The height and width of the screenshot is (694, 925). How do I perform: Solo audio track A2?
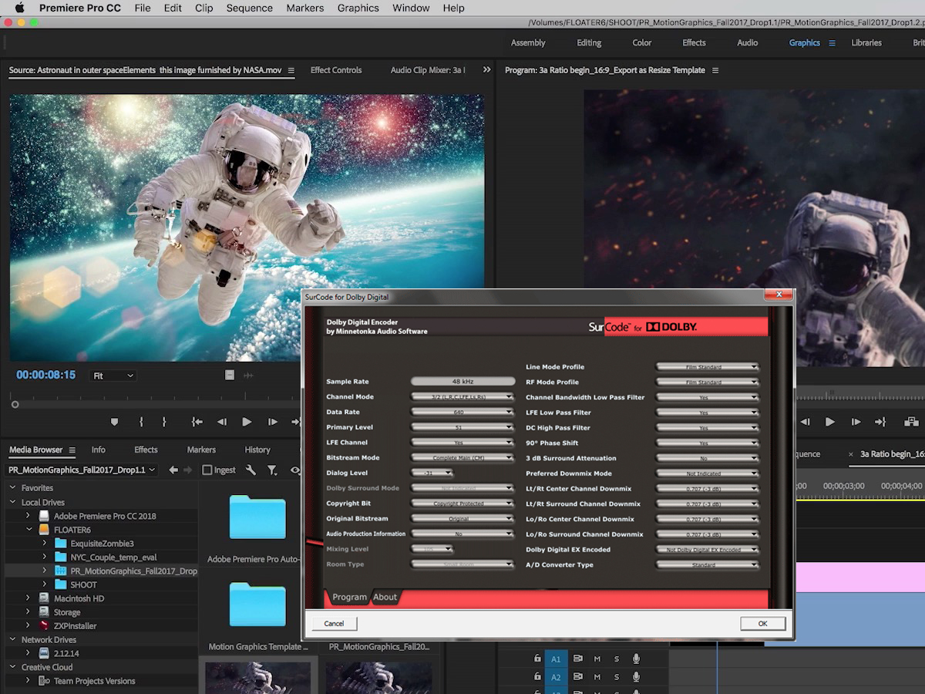(617, 677)
